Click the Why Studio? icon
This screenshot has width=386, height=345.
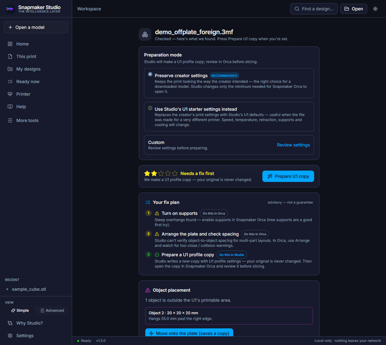tap(10, 323)
